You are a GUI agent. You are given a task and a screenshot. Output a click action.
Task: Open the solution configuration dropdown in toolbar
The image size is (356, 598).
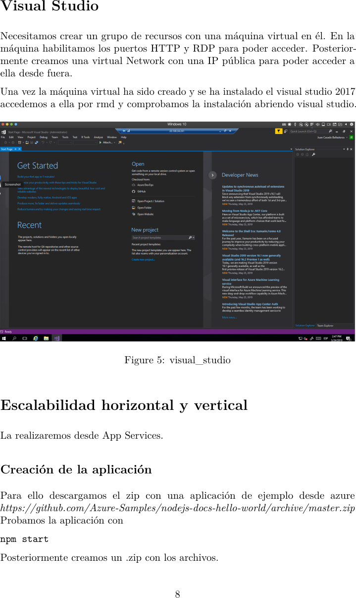pyautogui.click(x=65, y=142)
